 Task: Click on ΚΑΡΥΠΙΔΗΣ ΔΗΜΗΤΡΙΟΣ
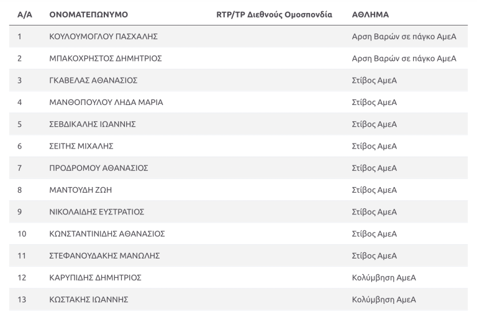click(95, 278)
